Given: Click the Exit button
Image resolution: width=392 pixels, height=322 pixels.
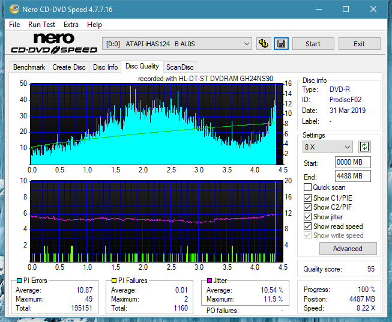Looking at the screenshot, I should [359, 44].
